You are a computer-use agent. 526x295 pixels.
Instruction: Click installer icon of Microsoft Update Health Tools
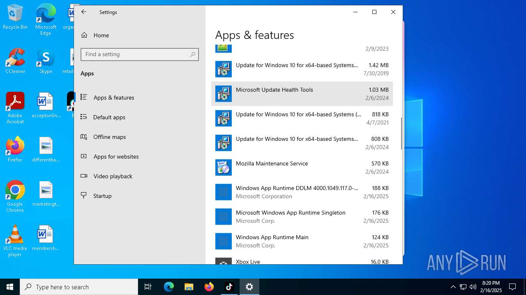click(224, 94)
